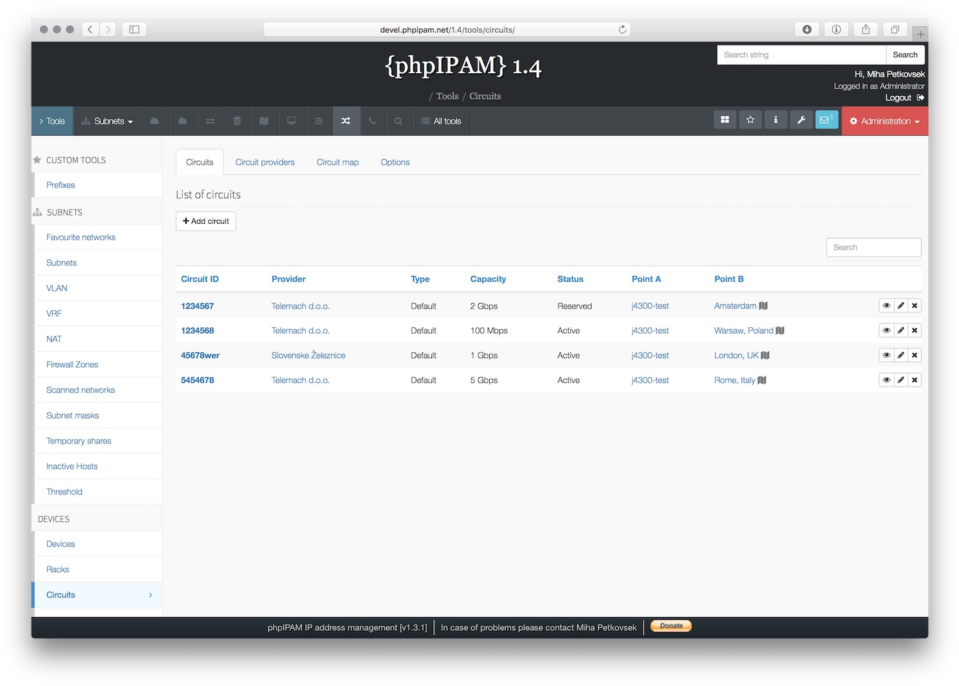This screenshot has width=959, height=686.
Task: Edit circuit 45678wer with the pencil icon
Action: (x=900, y=354)
